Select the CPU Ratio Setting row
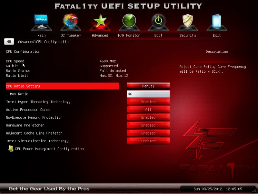The image size is (258, 194). click(62, 86)
